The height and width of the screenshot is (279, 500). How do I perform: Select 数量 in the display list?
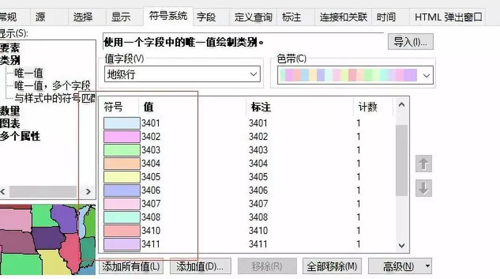[10, 111]
